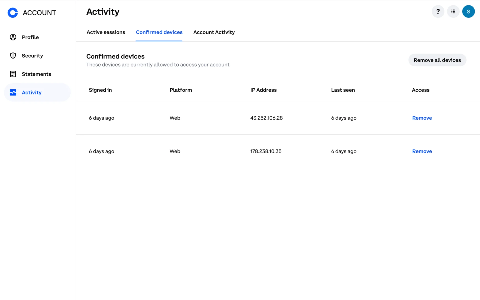The height and width of the screenshot is (300, 480).
Task: Click the ACCOUNT header text
Action: (39, 13)
